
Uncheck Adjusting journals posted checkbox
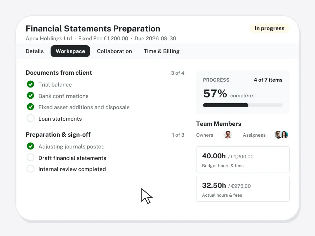coord(31,146)
